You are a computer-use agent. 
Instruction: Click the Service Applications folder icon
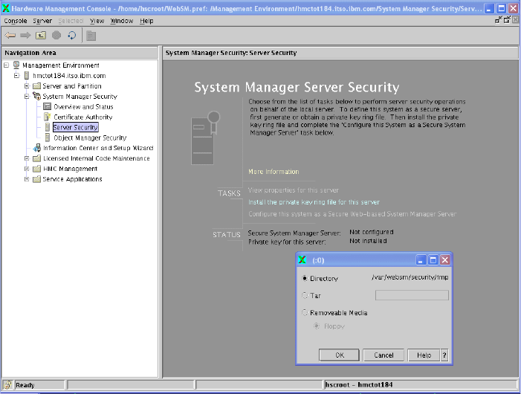click(x=37, y=179)
